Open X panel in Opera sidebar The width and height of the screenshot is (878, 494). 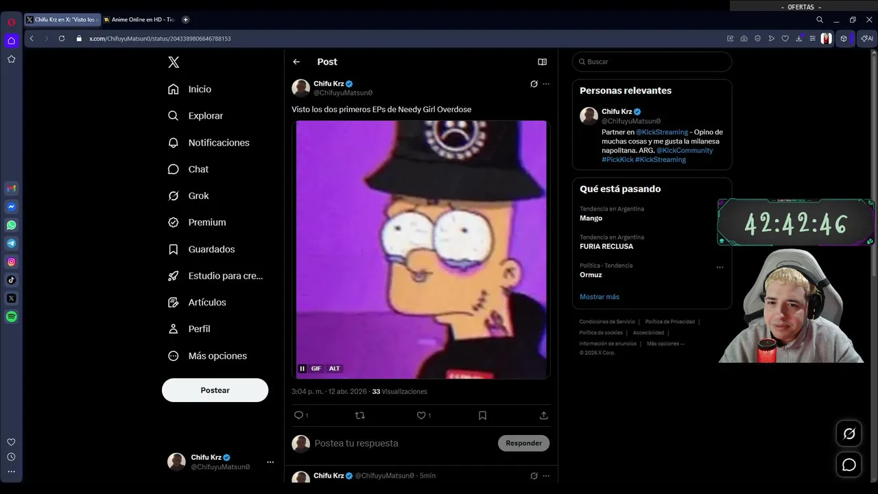12,298
